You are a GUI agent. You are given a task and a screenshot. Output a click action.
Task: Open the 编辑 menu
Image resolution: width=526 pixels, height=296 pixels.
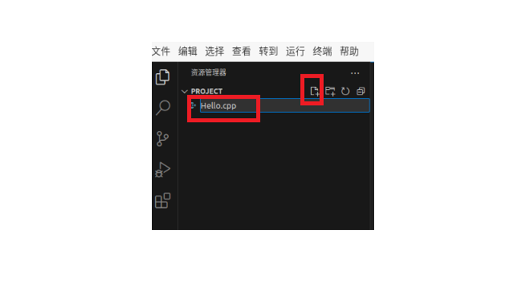point(188,51)
